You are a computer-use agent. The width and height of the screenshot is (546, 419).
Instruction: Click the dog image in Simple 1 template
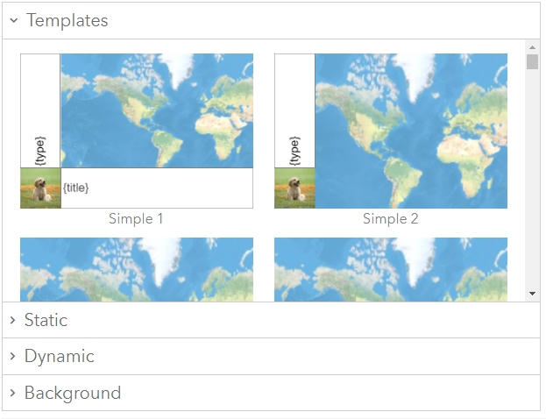(x=40, y=188)
